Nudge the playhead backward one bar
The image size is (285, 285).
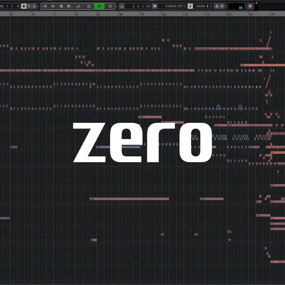click(61, 6)
